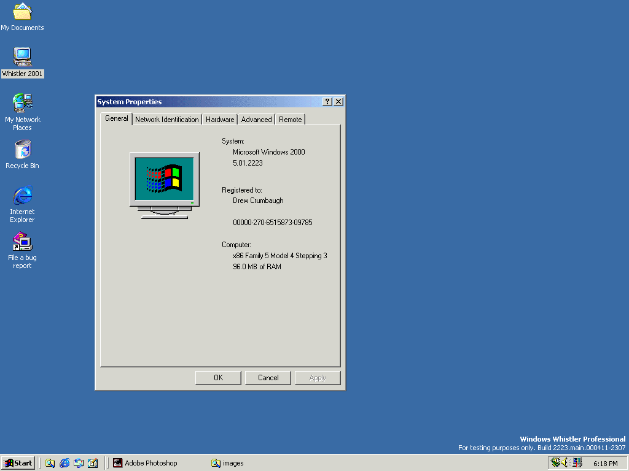Image resolution: width=629 pixels, height=471 pixels.
Task: Click the Show Desktop quick launch icon
Action: point(93,463)
